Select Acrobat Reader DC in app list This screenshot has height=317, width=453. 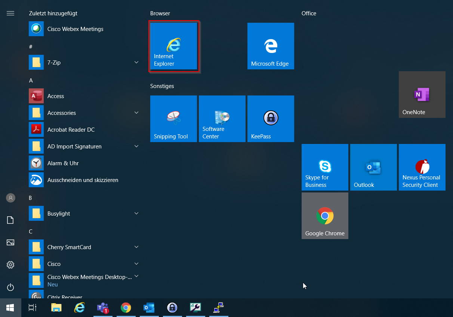71,129
